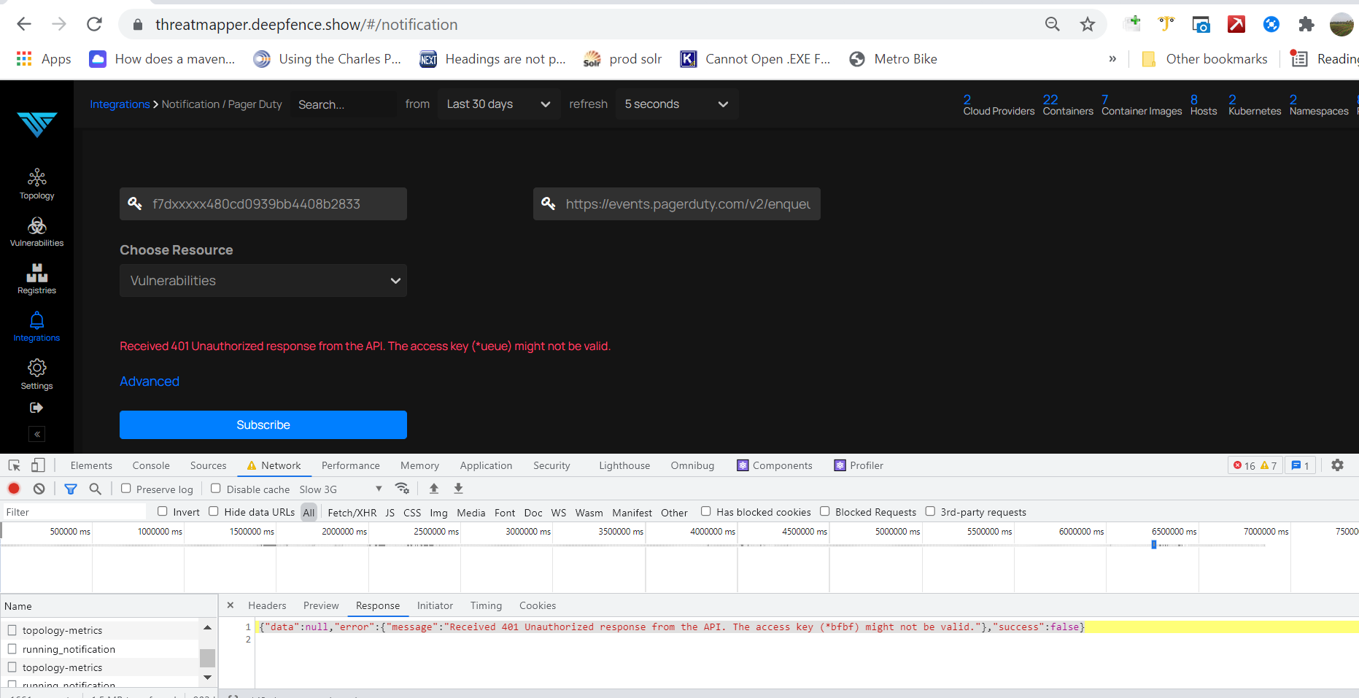
Task: Open DevTools settings gear
Action: click(1337, 465)
